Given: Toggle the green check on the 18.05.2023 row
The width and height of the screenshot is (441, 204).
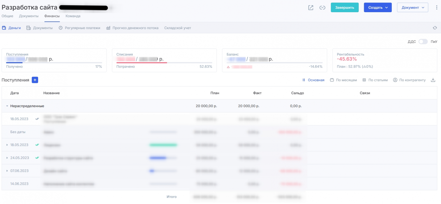Looking at the screenshot, I should click(x=37, y=145).
